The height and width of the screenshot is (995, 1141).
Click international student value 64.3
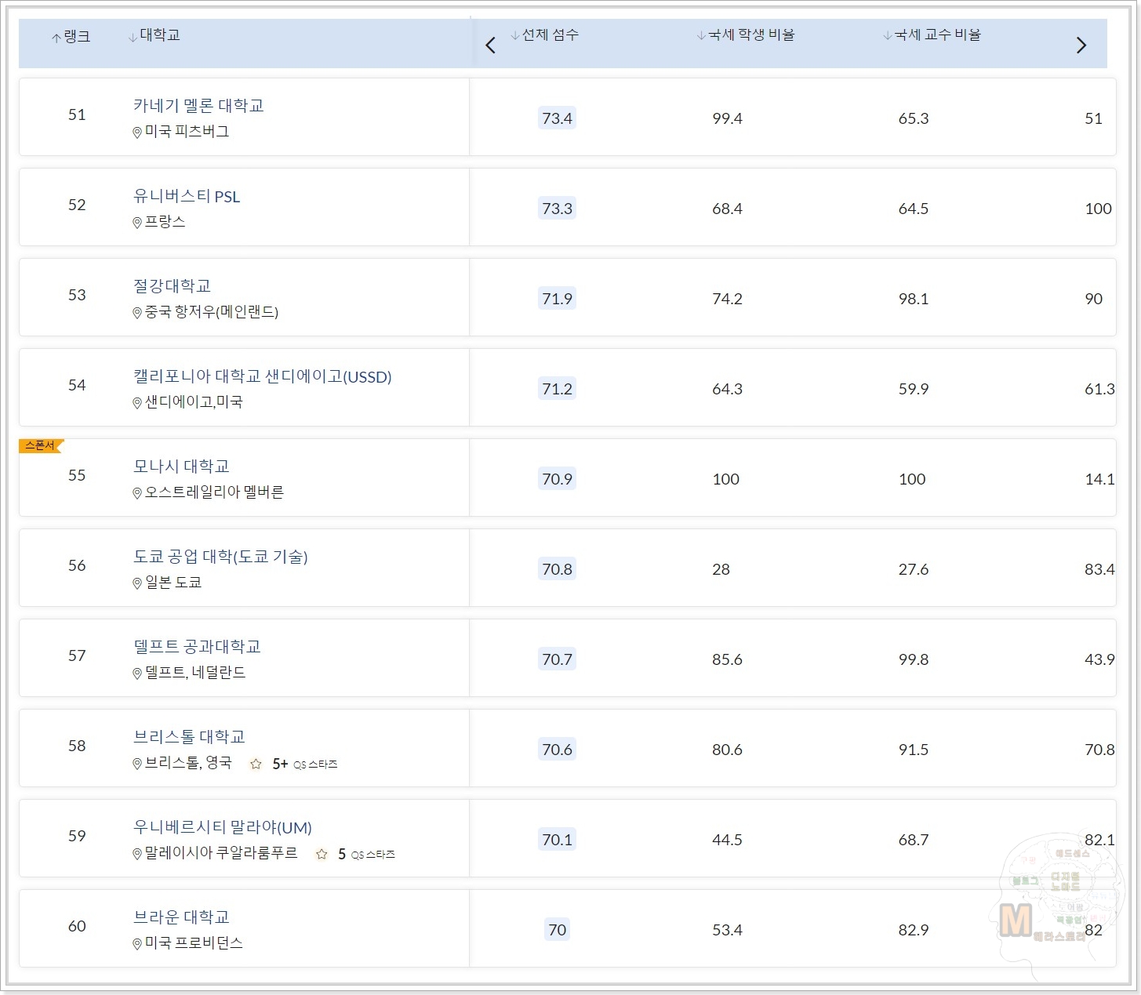[x=727, y=389]
